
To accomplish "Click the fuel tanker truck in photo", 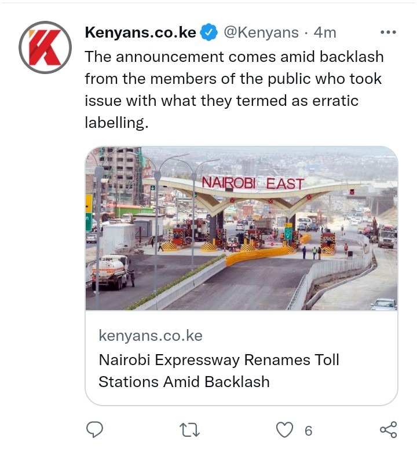I will point(111,272).
